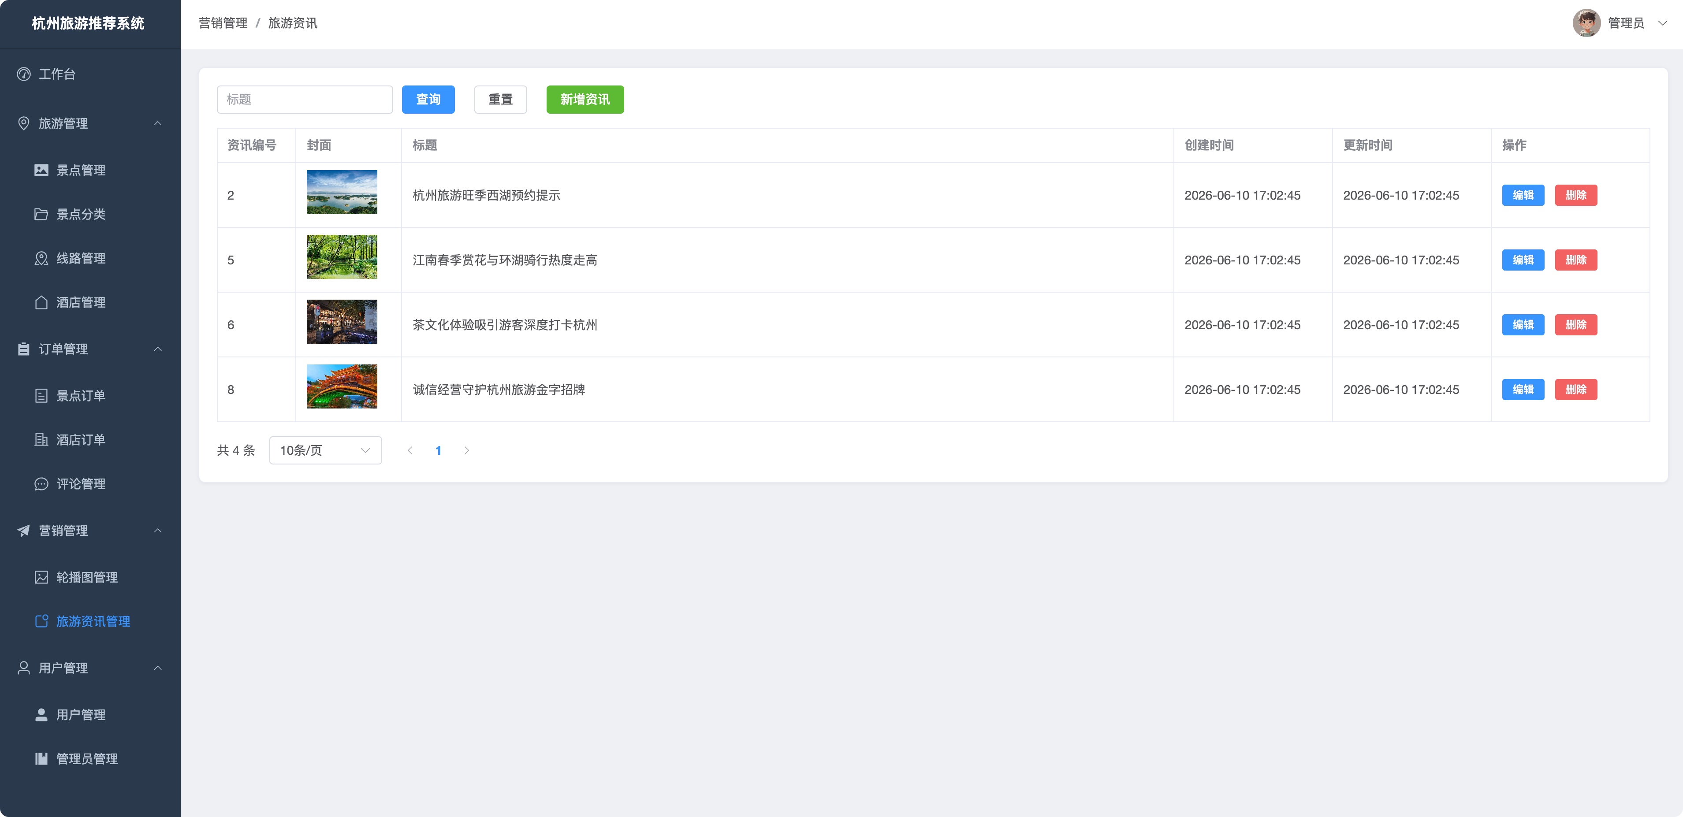Click 营销管理 in the breadcrumb

(223, 23)
